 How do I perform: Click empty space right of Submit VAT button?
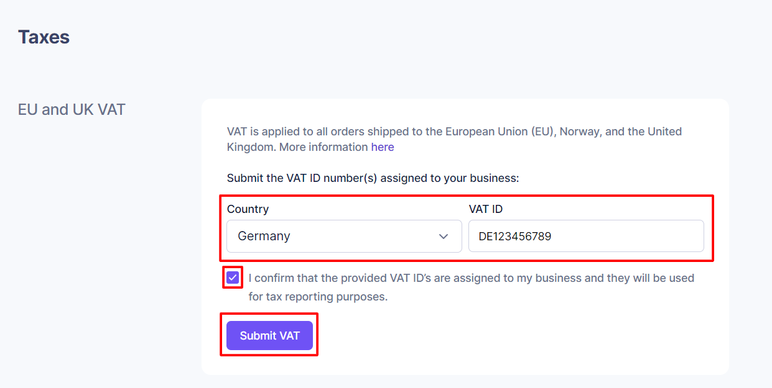point(498,336)
